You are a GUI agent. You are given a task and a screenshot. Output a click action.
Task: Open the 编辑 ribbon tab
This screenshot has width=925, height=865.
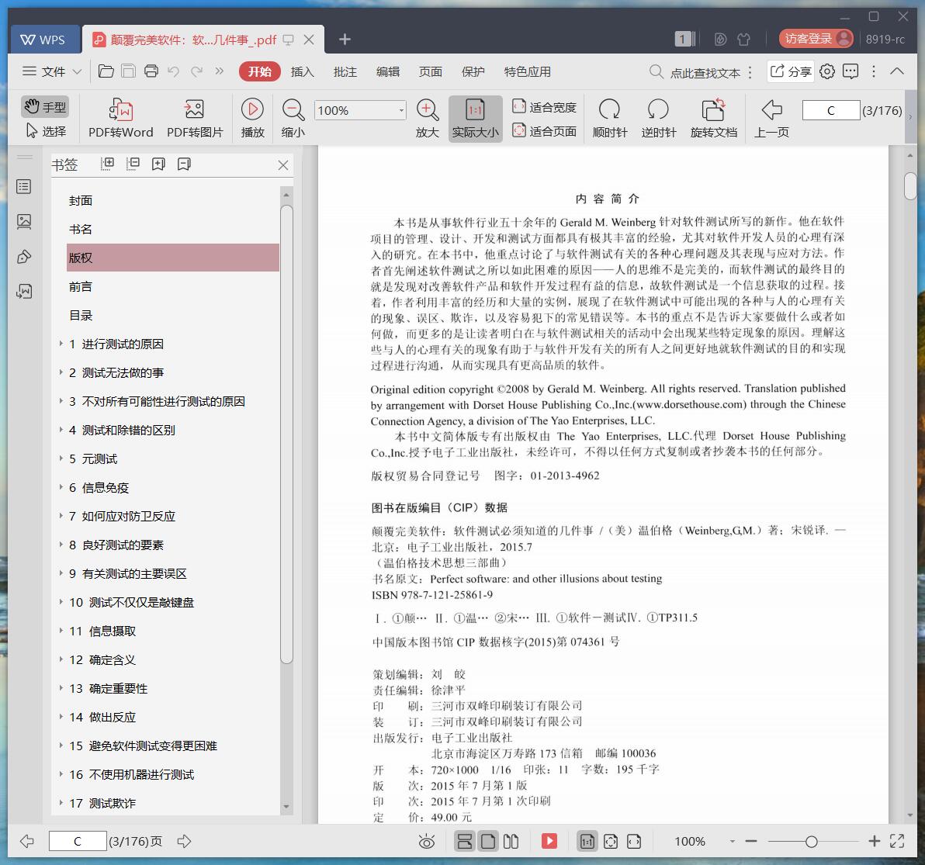[387, 71]
